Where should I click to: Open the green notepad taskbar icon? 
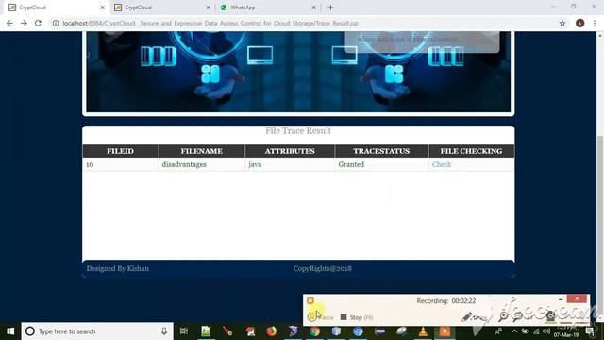pyautogui.click(x=206, y=331)
